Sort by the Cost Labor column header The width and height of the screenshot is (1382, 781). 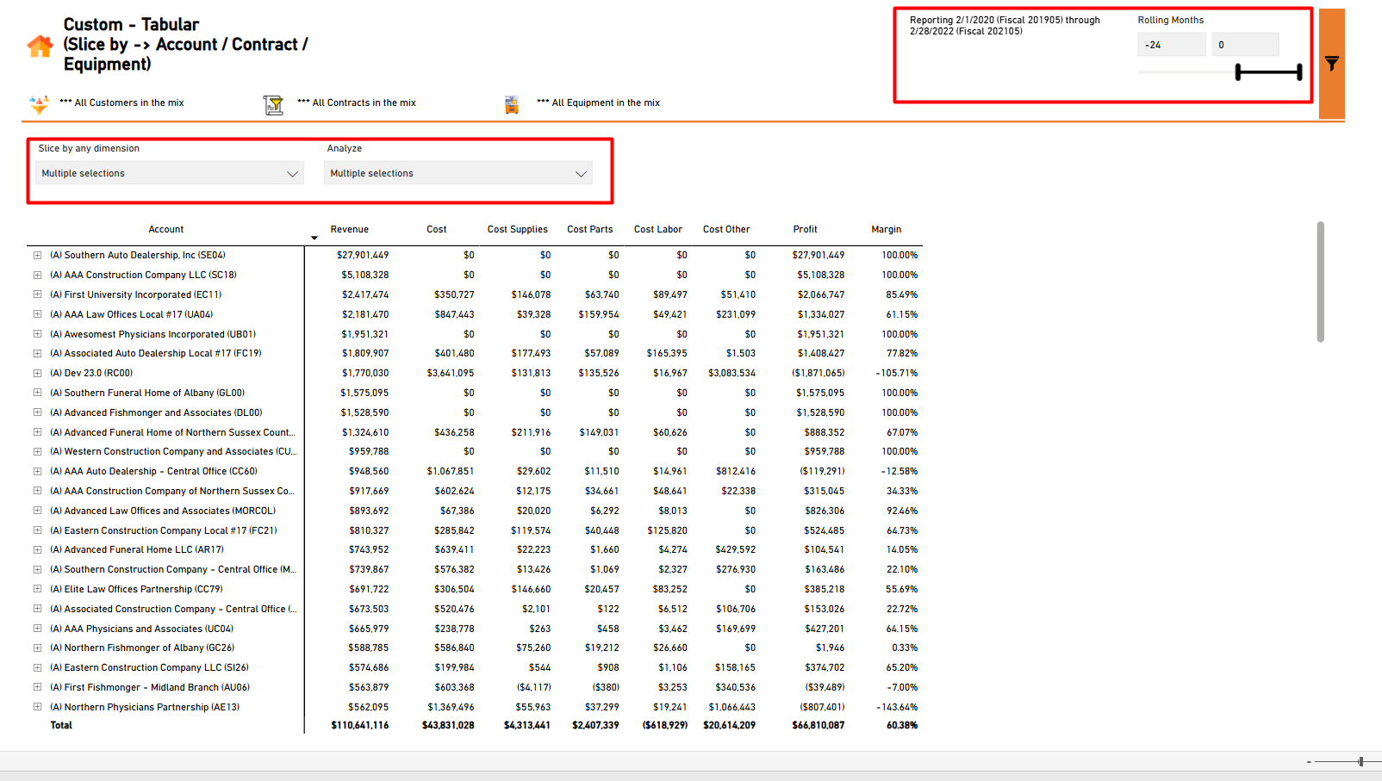[657, 229]
